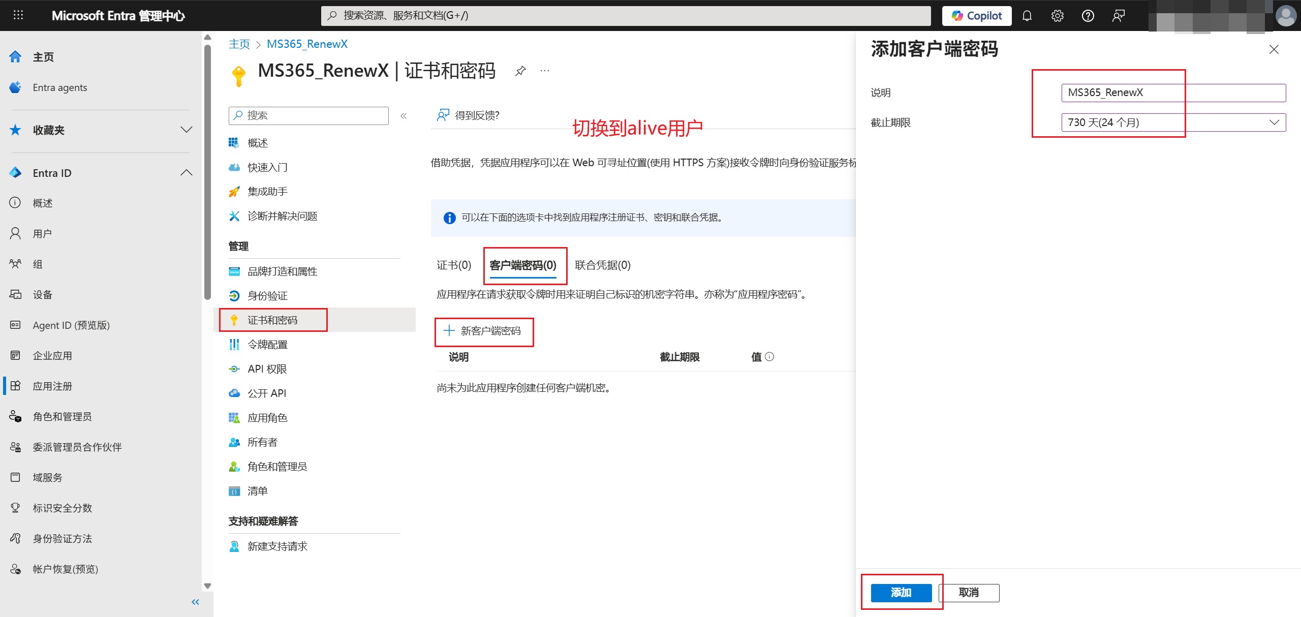Switch to 客户端密码(0) tab
1301x617 pixels.
[x=523, y=265]
